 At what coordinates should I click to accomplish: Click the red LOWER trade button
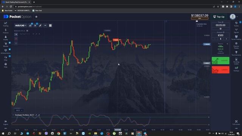click(x=220, y=70)
